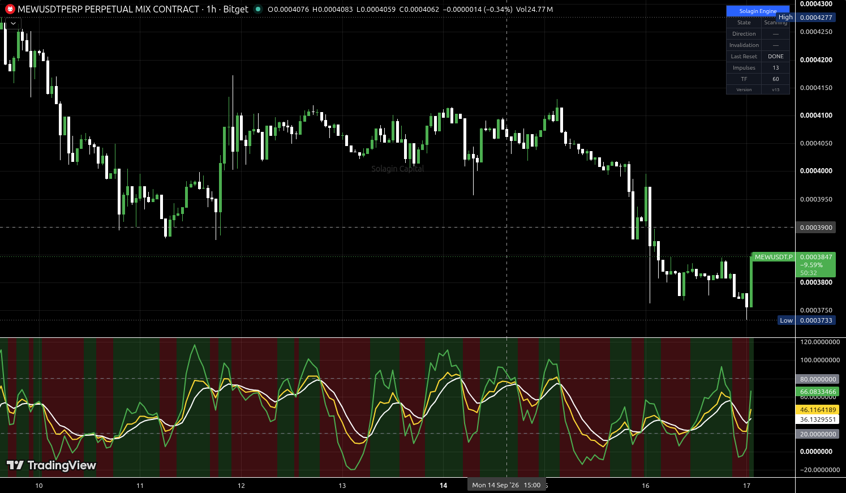Screen dimensions: 846x493
Task: Click the open value O0.0004076
Action: coord(288,10)
